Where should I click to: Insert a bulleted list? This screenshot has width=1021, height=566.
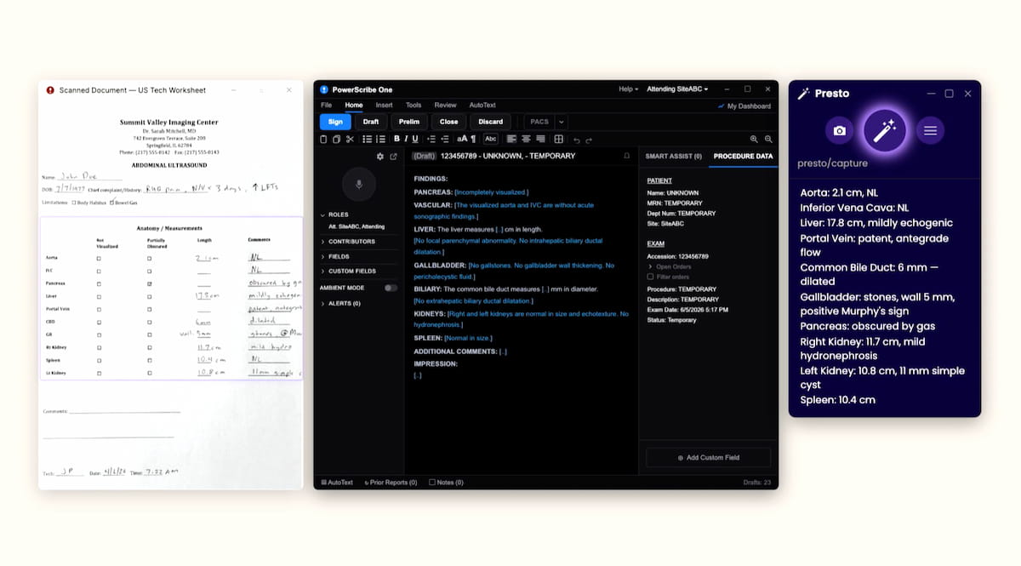click(x=367, y=139)
